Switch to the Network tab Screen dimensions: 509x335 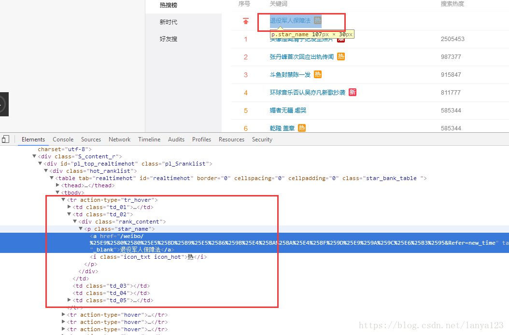pyautogui.click(x=119, y=139)
